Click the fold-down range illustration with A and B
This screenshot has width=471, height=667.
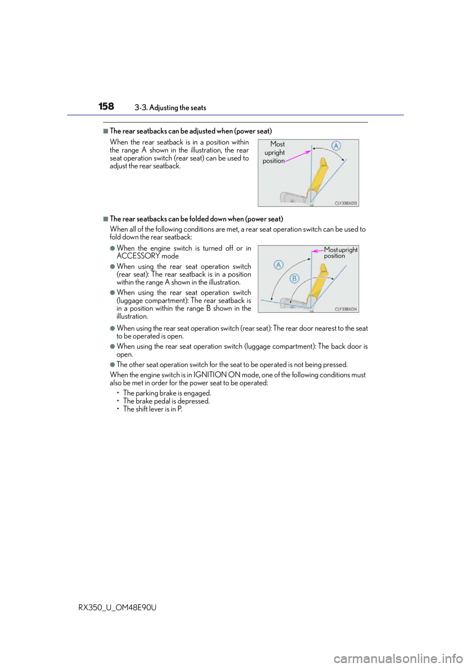pos(308,279)
